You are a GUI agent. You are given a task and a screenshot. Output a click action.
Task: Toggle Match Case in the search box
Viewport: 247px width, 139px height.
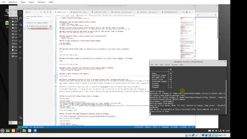45,16
